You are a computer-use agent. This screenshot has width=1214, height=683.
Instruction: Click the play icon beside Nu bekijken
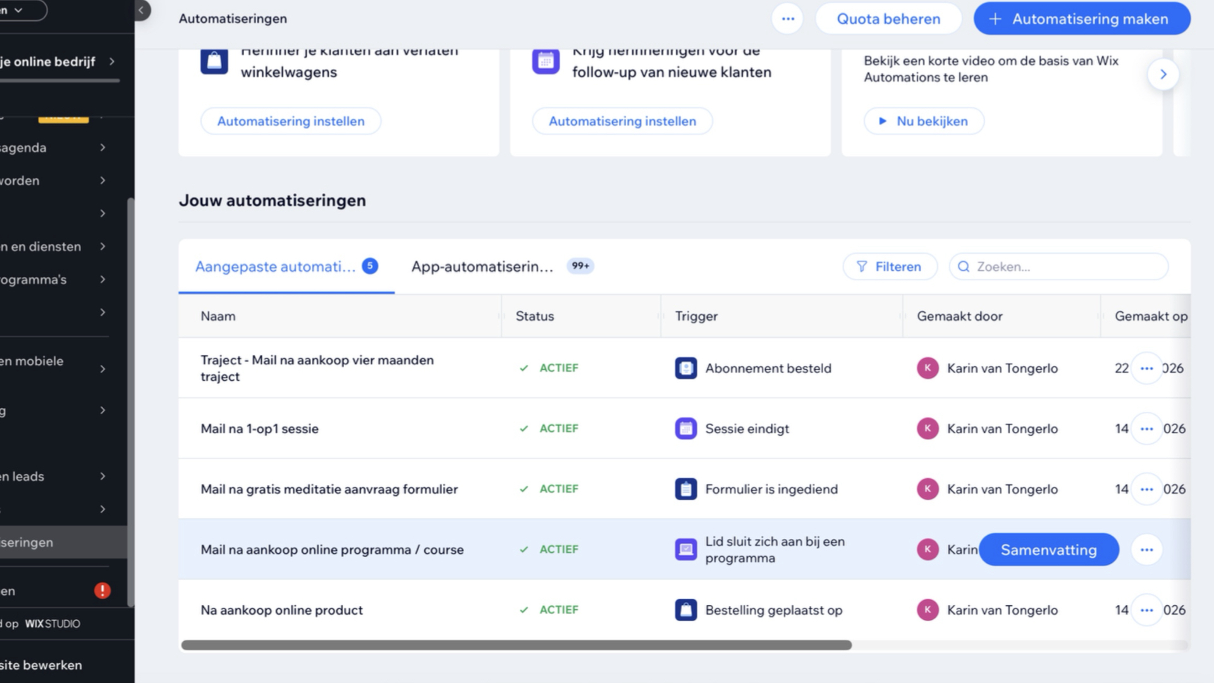click(x=883, y=121)
